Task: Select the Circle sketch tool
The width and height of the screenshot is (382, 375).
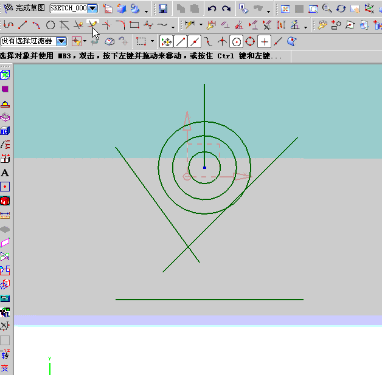Action: (50, 25)
